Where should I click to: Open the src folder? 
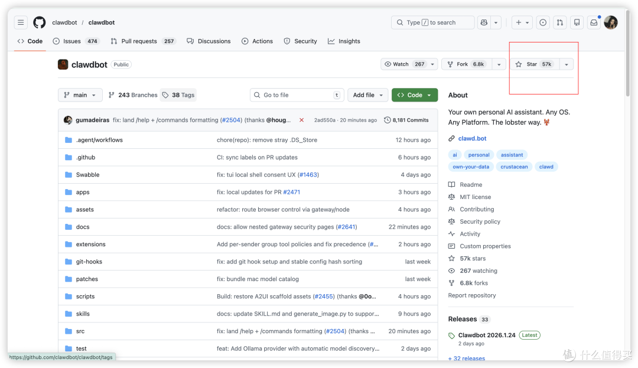pyautogui.click(x=80, y=331)
